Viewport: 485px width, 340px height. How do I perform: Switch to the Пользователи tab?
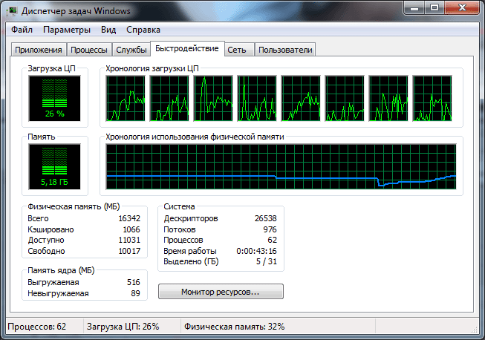[x=285, y=50]
